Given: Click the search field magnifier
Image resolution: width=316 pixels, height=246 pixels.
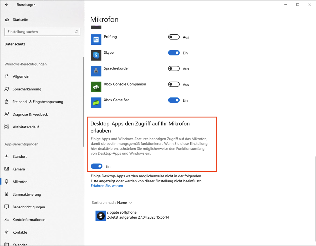Looking at the screenshot, I should pos(77,32).
